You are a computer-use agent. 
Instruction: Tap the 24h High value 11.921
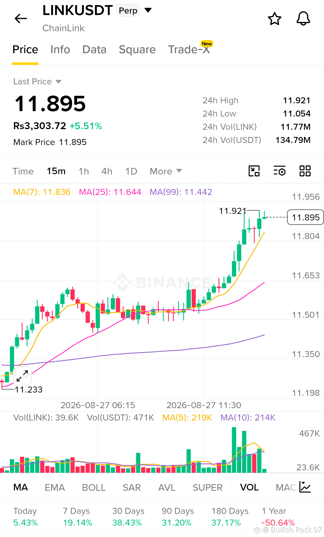297,100
